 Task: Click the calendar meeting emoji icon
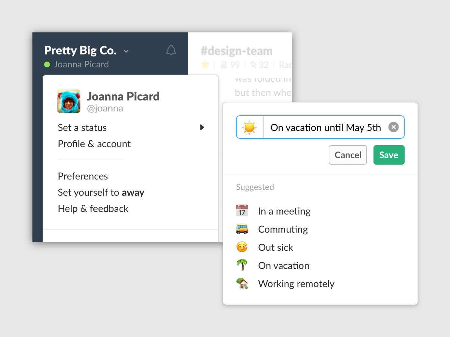(x=242, y=211)
